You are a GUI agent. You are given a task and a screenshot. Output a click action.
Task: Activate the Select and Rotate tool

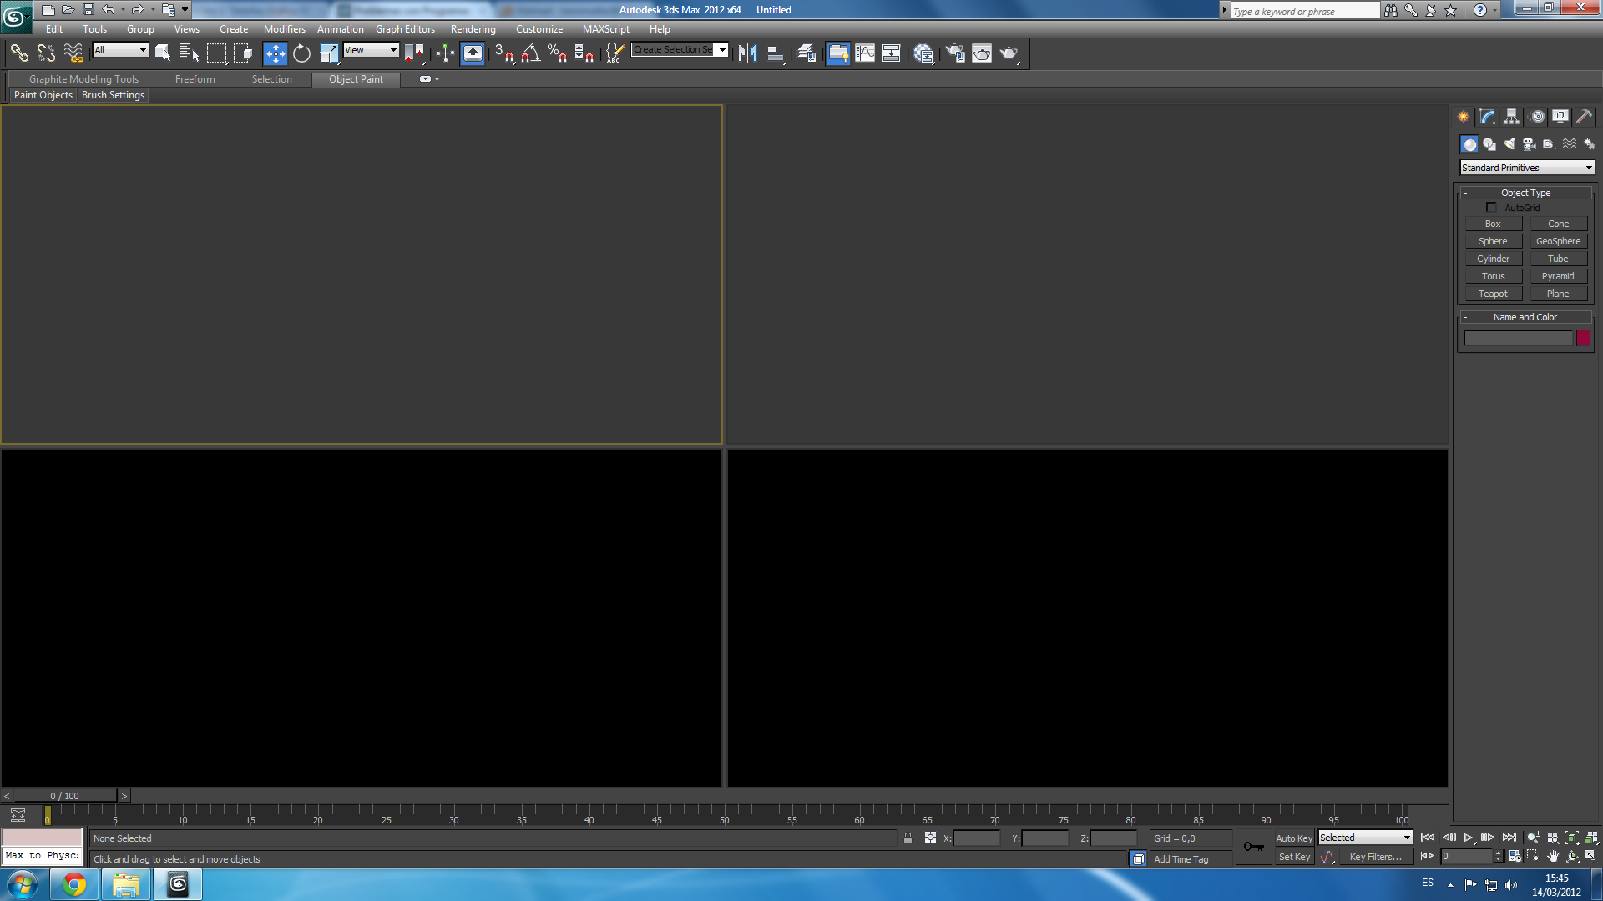pos(301,53)
